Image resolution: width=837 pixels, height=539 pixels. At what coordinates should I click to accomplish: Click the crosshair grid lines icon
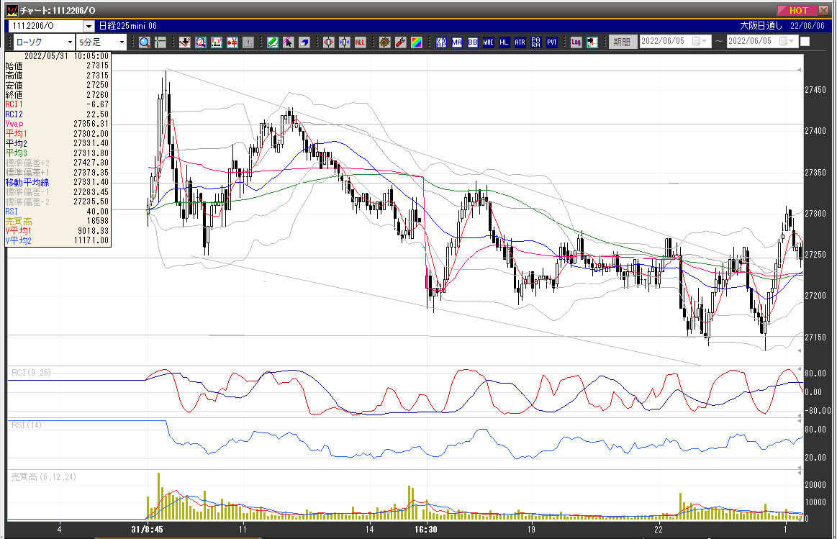[160, 42]
